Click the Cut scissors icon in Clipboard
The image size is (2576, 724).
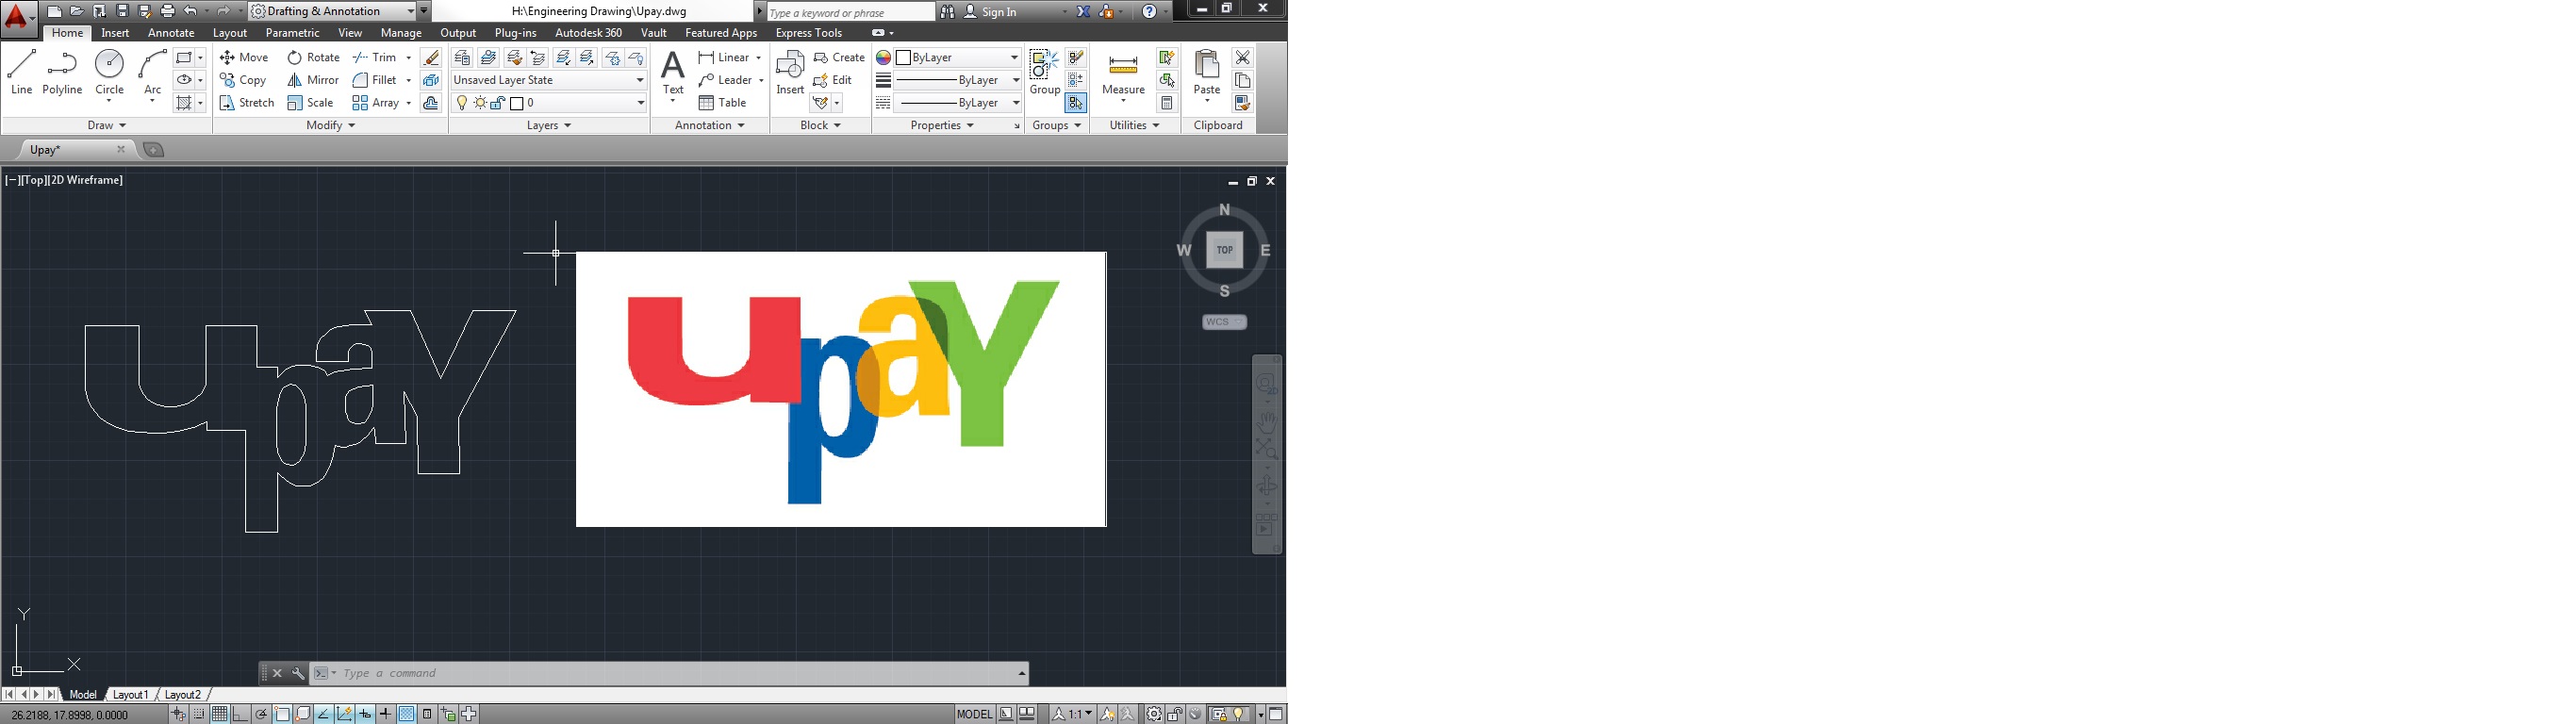1242,57
